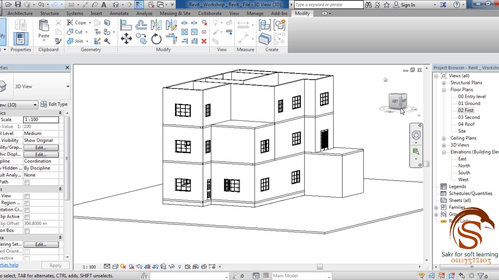Click the Demolish hammer icon in Geometry panel
499x280 pixels.
(107, 41)
